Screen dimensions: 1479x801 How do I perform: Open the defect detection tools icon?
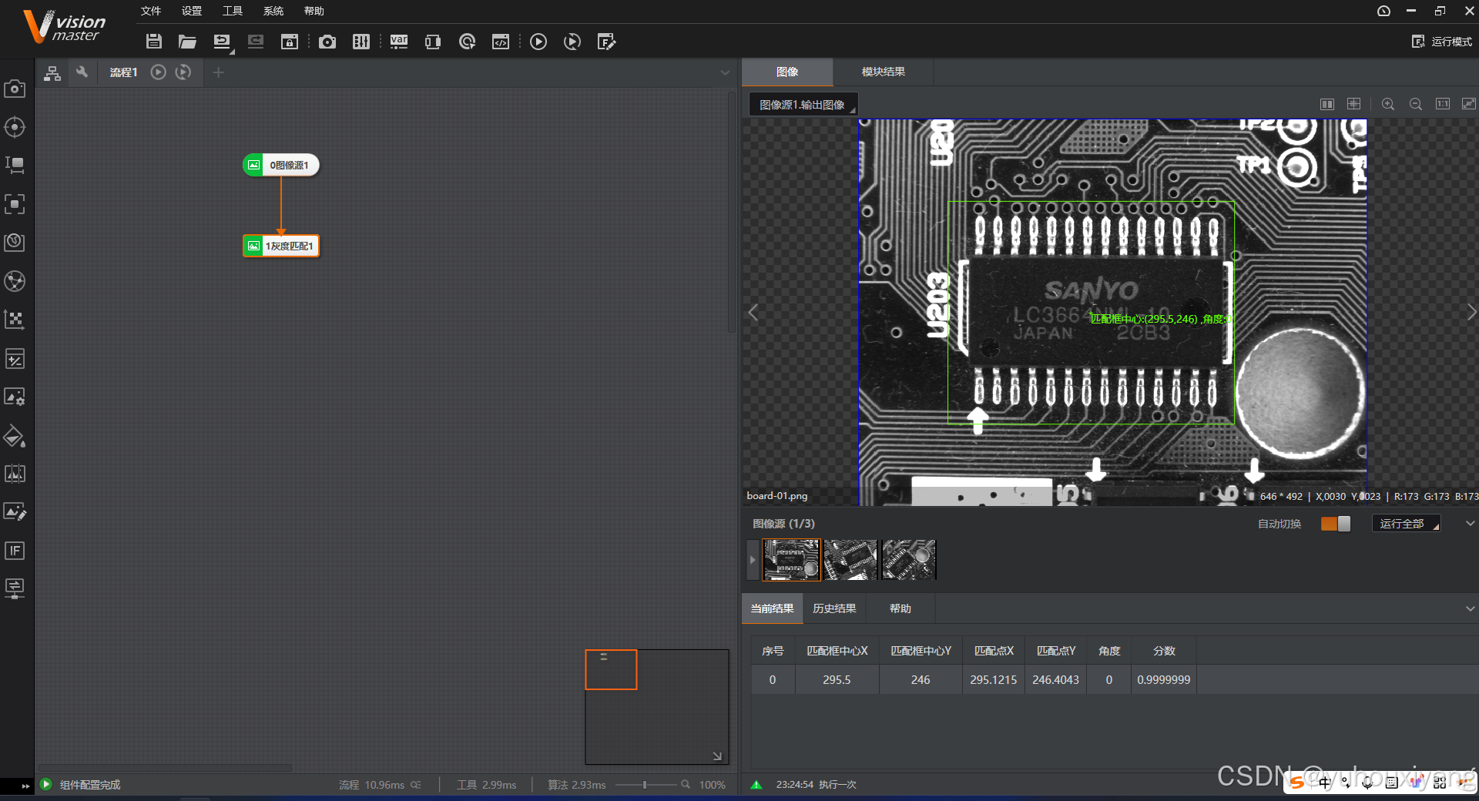pyautogui.click(x=15, y=474)
